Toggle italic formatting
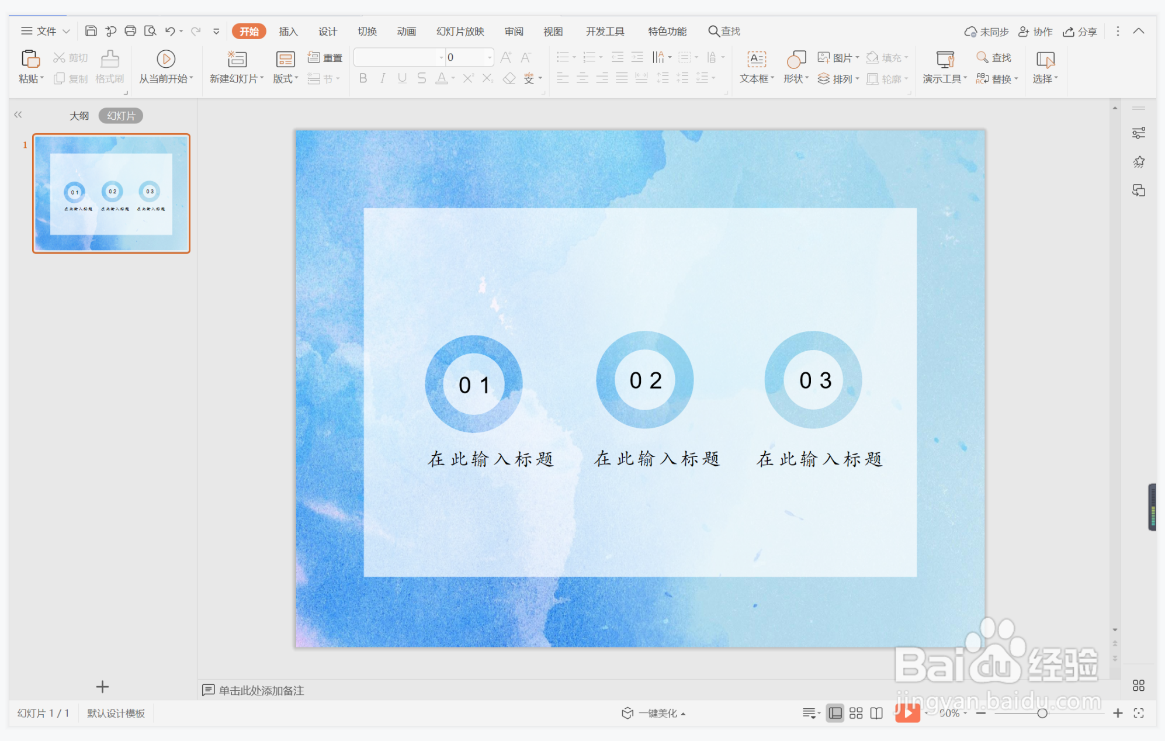 tap(382, 78)
